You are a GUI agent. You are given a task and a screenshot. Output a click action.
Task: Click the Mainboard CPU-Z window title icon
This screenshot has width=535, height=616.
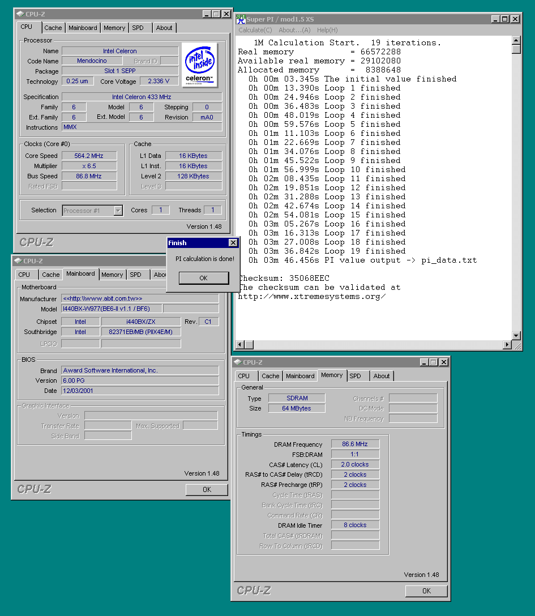click(18, 261)
